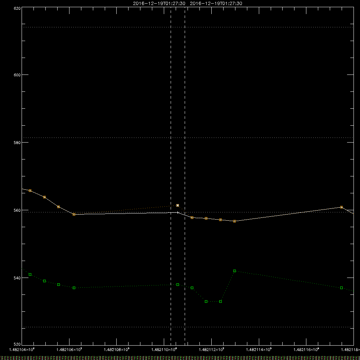Pick the rightmost orange square marker near 561

click(341, 207)
